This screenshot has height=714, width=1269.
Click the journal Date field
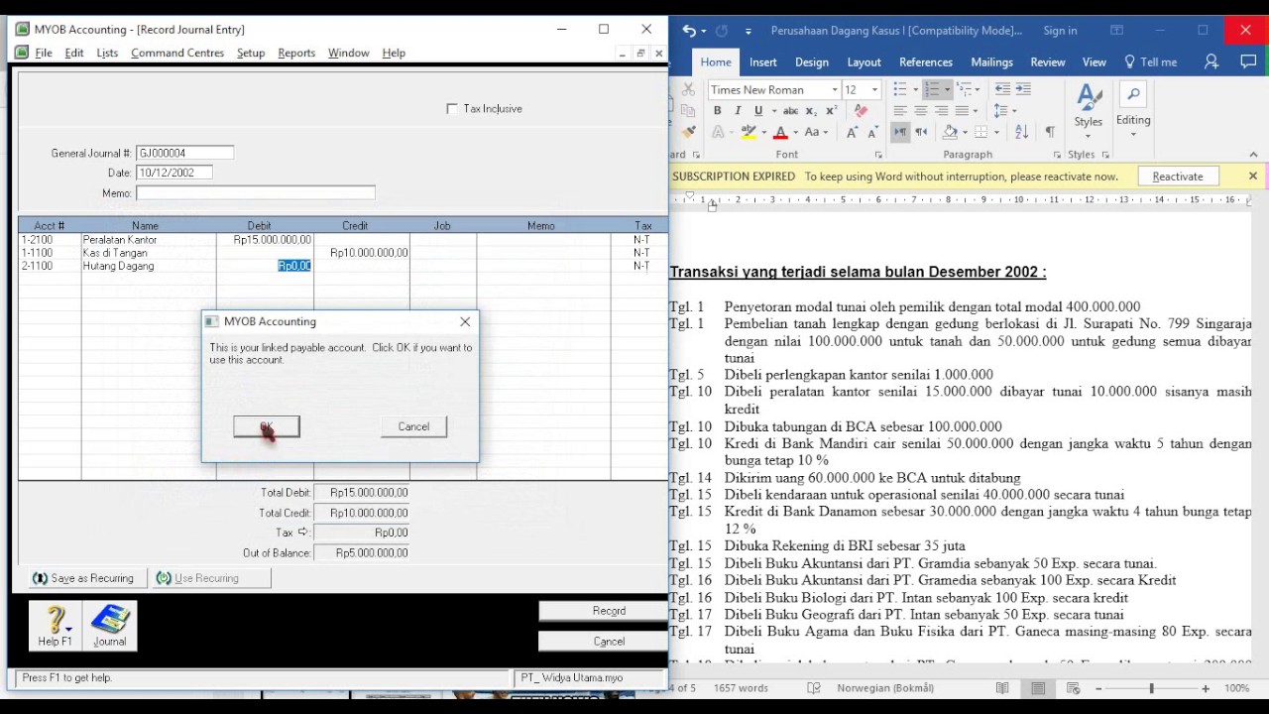coord(174,173)
